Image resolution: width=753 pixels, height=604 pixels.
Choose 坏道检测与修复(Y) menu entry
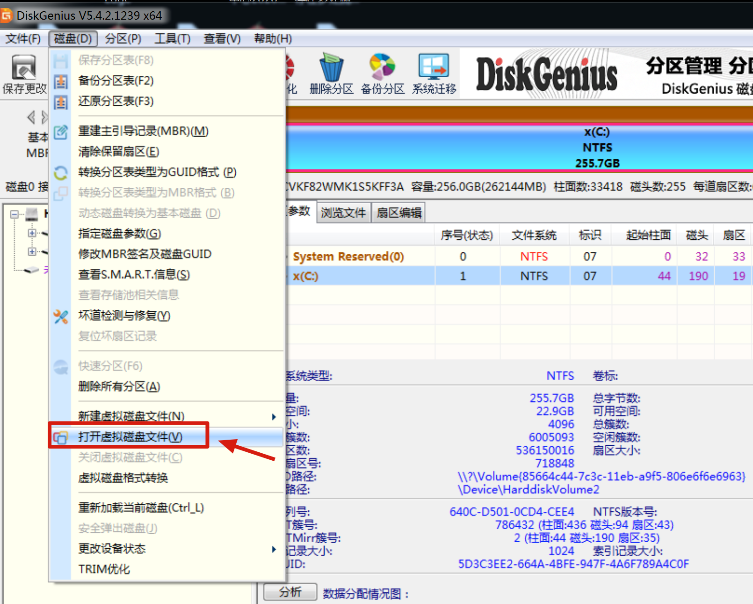coord(167,316)
